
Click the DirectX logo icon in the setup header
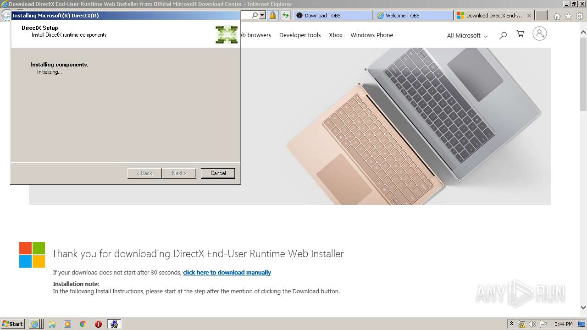227,35
